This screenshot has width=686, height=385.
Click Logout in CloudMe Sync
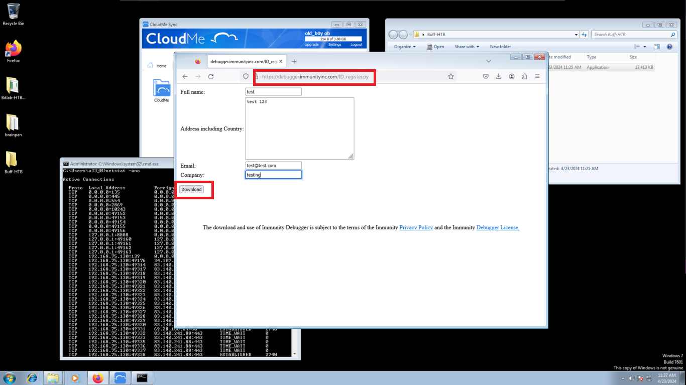(x=356, y=45)
